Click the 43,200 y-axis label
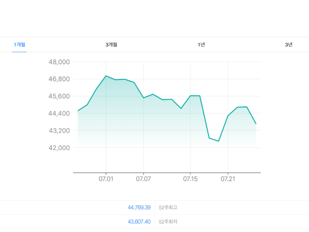This screenshot has width=309, height=232. click(x=59, y=131)
